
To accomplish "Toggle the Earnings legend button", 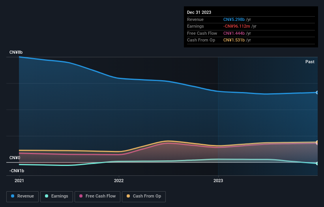I will coord(56,196).
